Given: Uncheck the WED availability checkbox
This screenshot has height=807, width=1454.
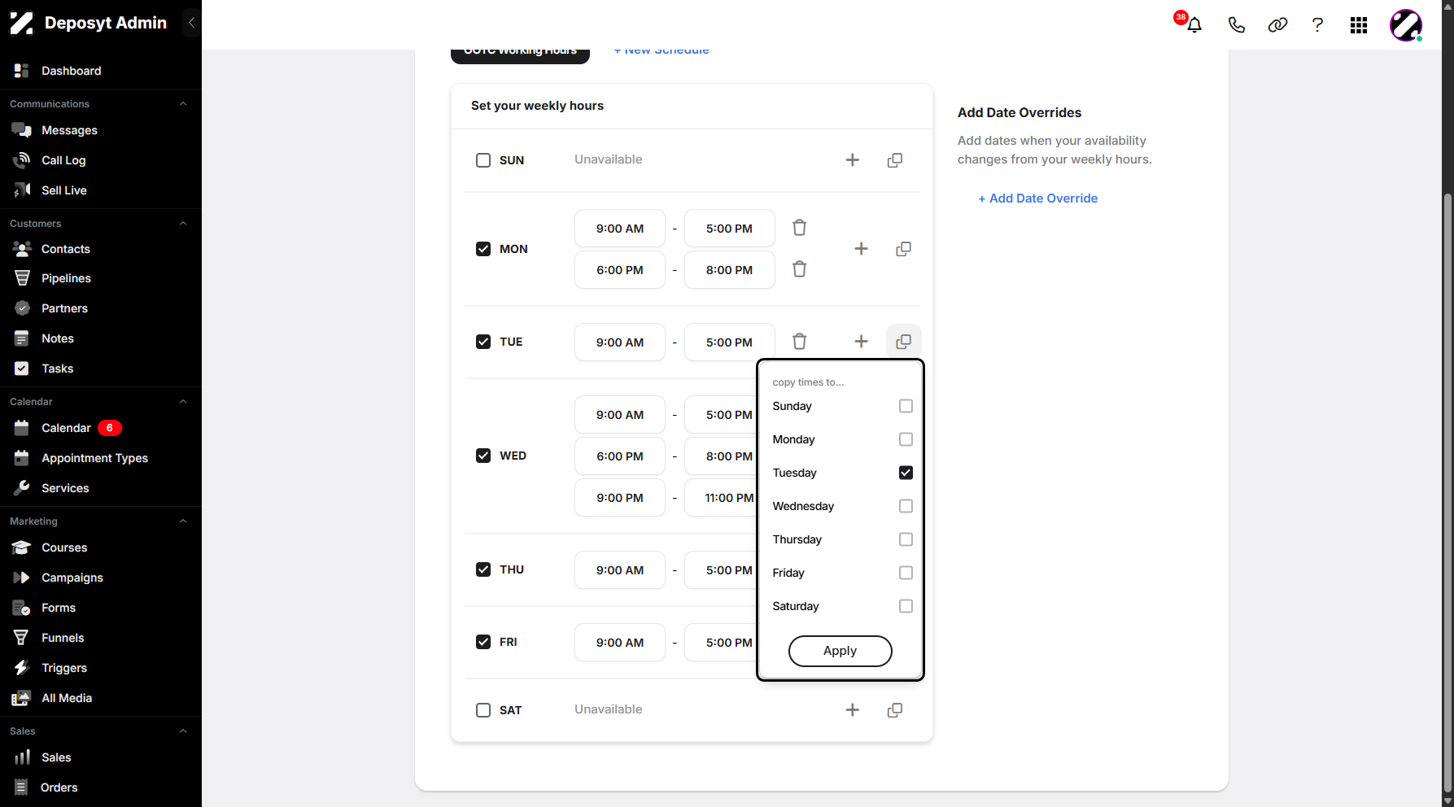Looking at the screenshot, I should (483, 456).
